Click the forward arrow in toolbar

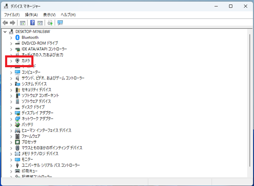point(13,22)
